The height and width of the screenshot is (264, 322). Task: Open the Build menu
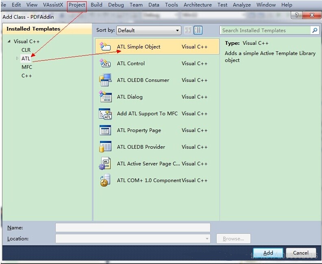coord(96,5)
